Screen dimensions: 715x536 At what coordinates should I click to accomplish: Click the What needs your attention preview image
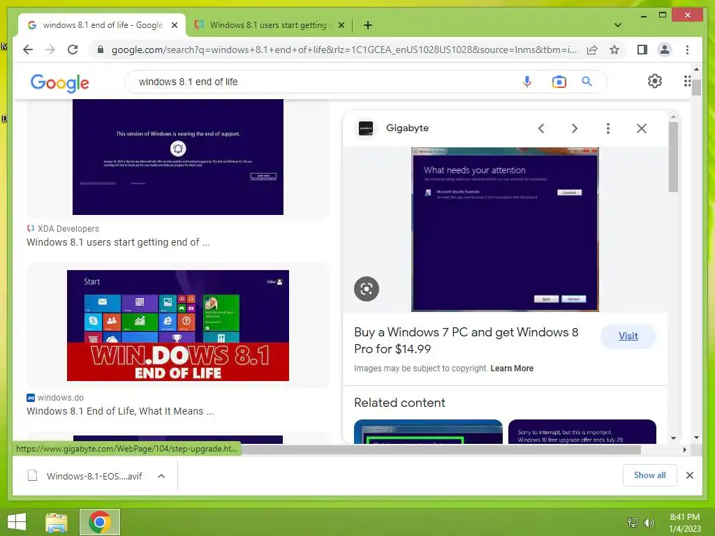505,230
